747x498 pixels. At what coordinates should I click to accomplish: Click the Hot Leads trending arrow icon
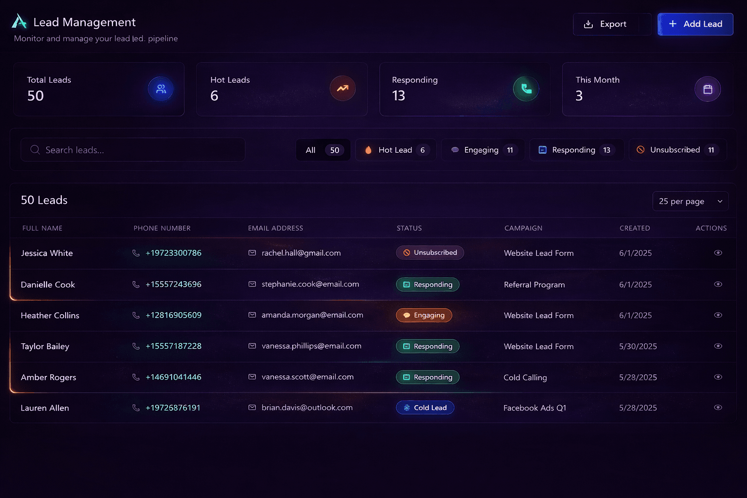(343, 89)
